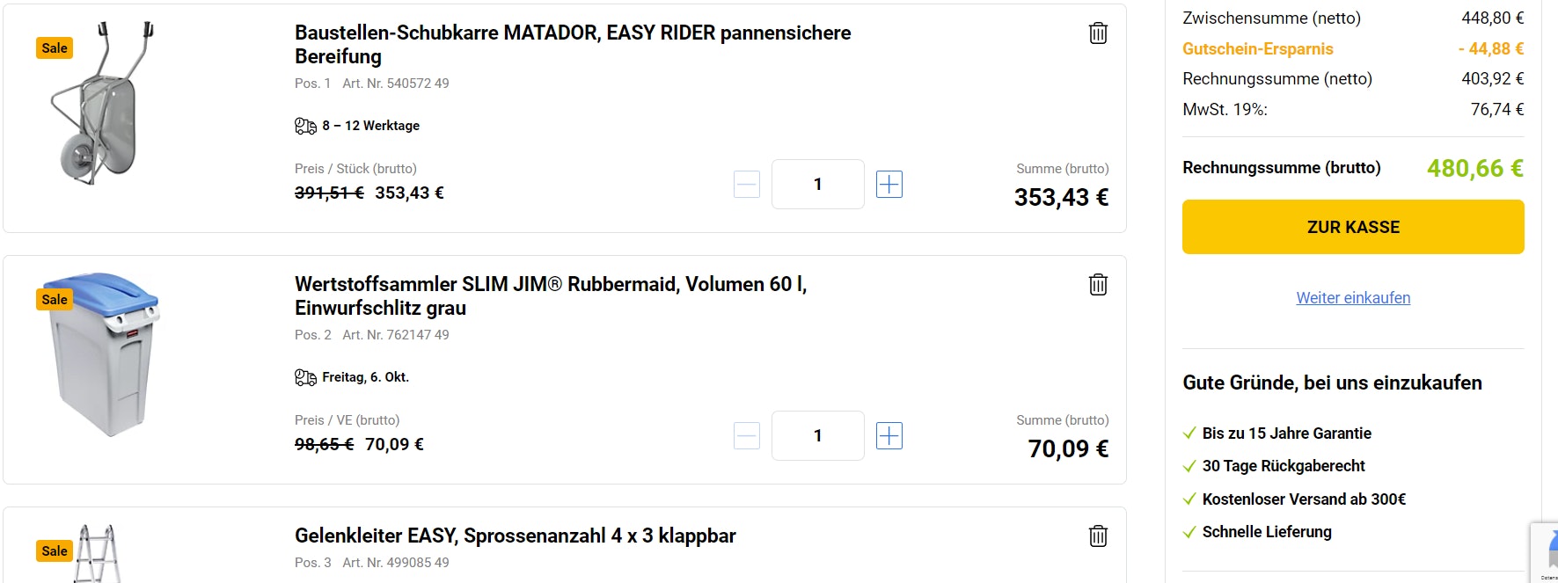Click quantity field of the Schubkarre

coord(817,185)
